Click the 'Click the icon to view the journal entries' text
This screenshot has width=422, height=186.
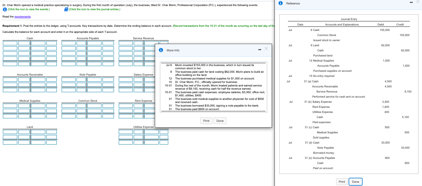[x=94, y=9]
